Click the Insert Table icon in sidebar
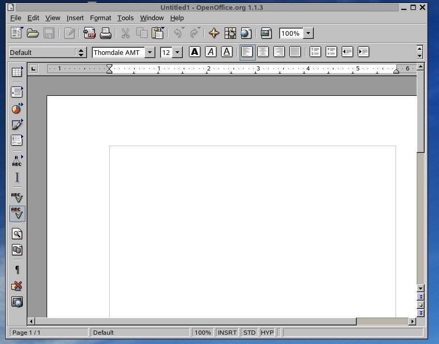This screenshot has height=344, width=439. coord(17,73)
